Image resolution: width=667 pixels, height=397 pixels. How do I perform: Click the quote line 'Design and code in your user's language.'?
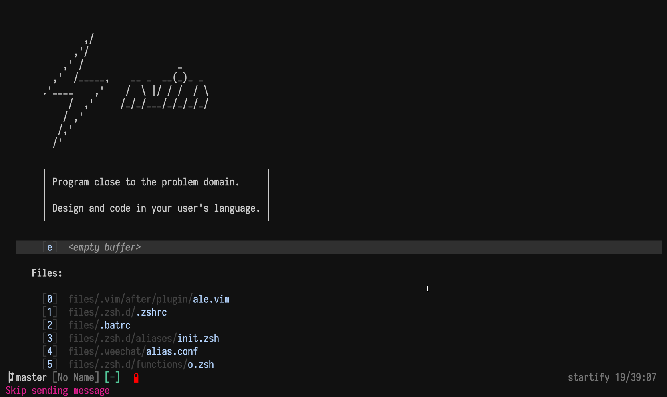click(x=156, y=208)
